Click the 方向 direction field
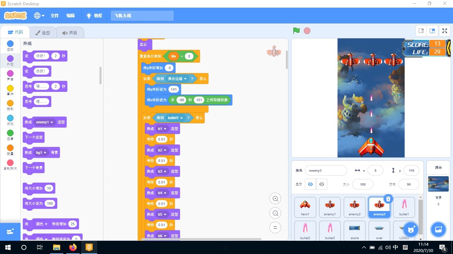453x254 pixels. (x=409, y=185)
